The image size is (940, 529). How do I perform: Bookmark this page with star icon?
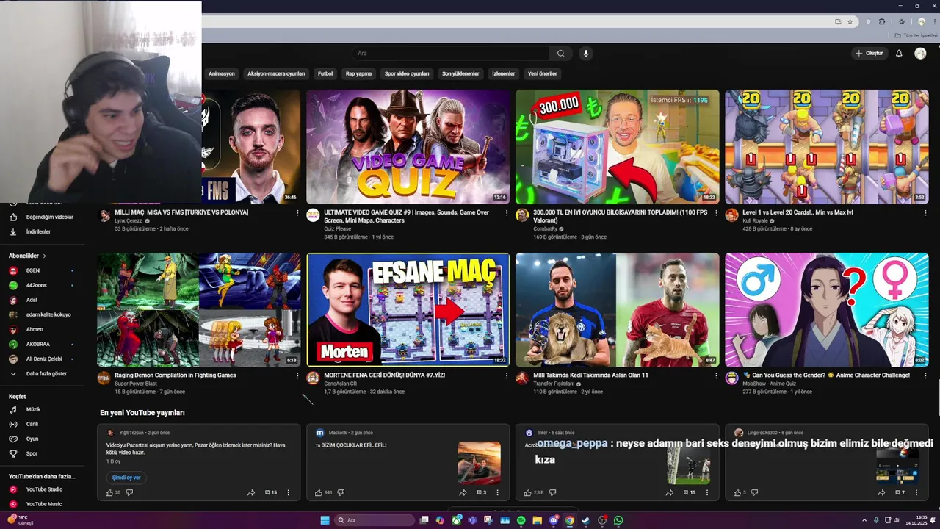[x=850, y=22]
